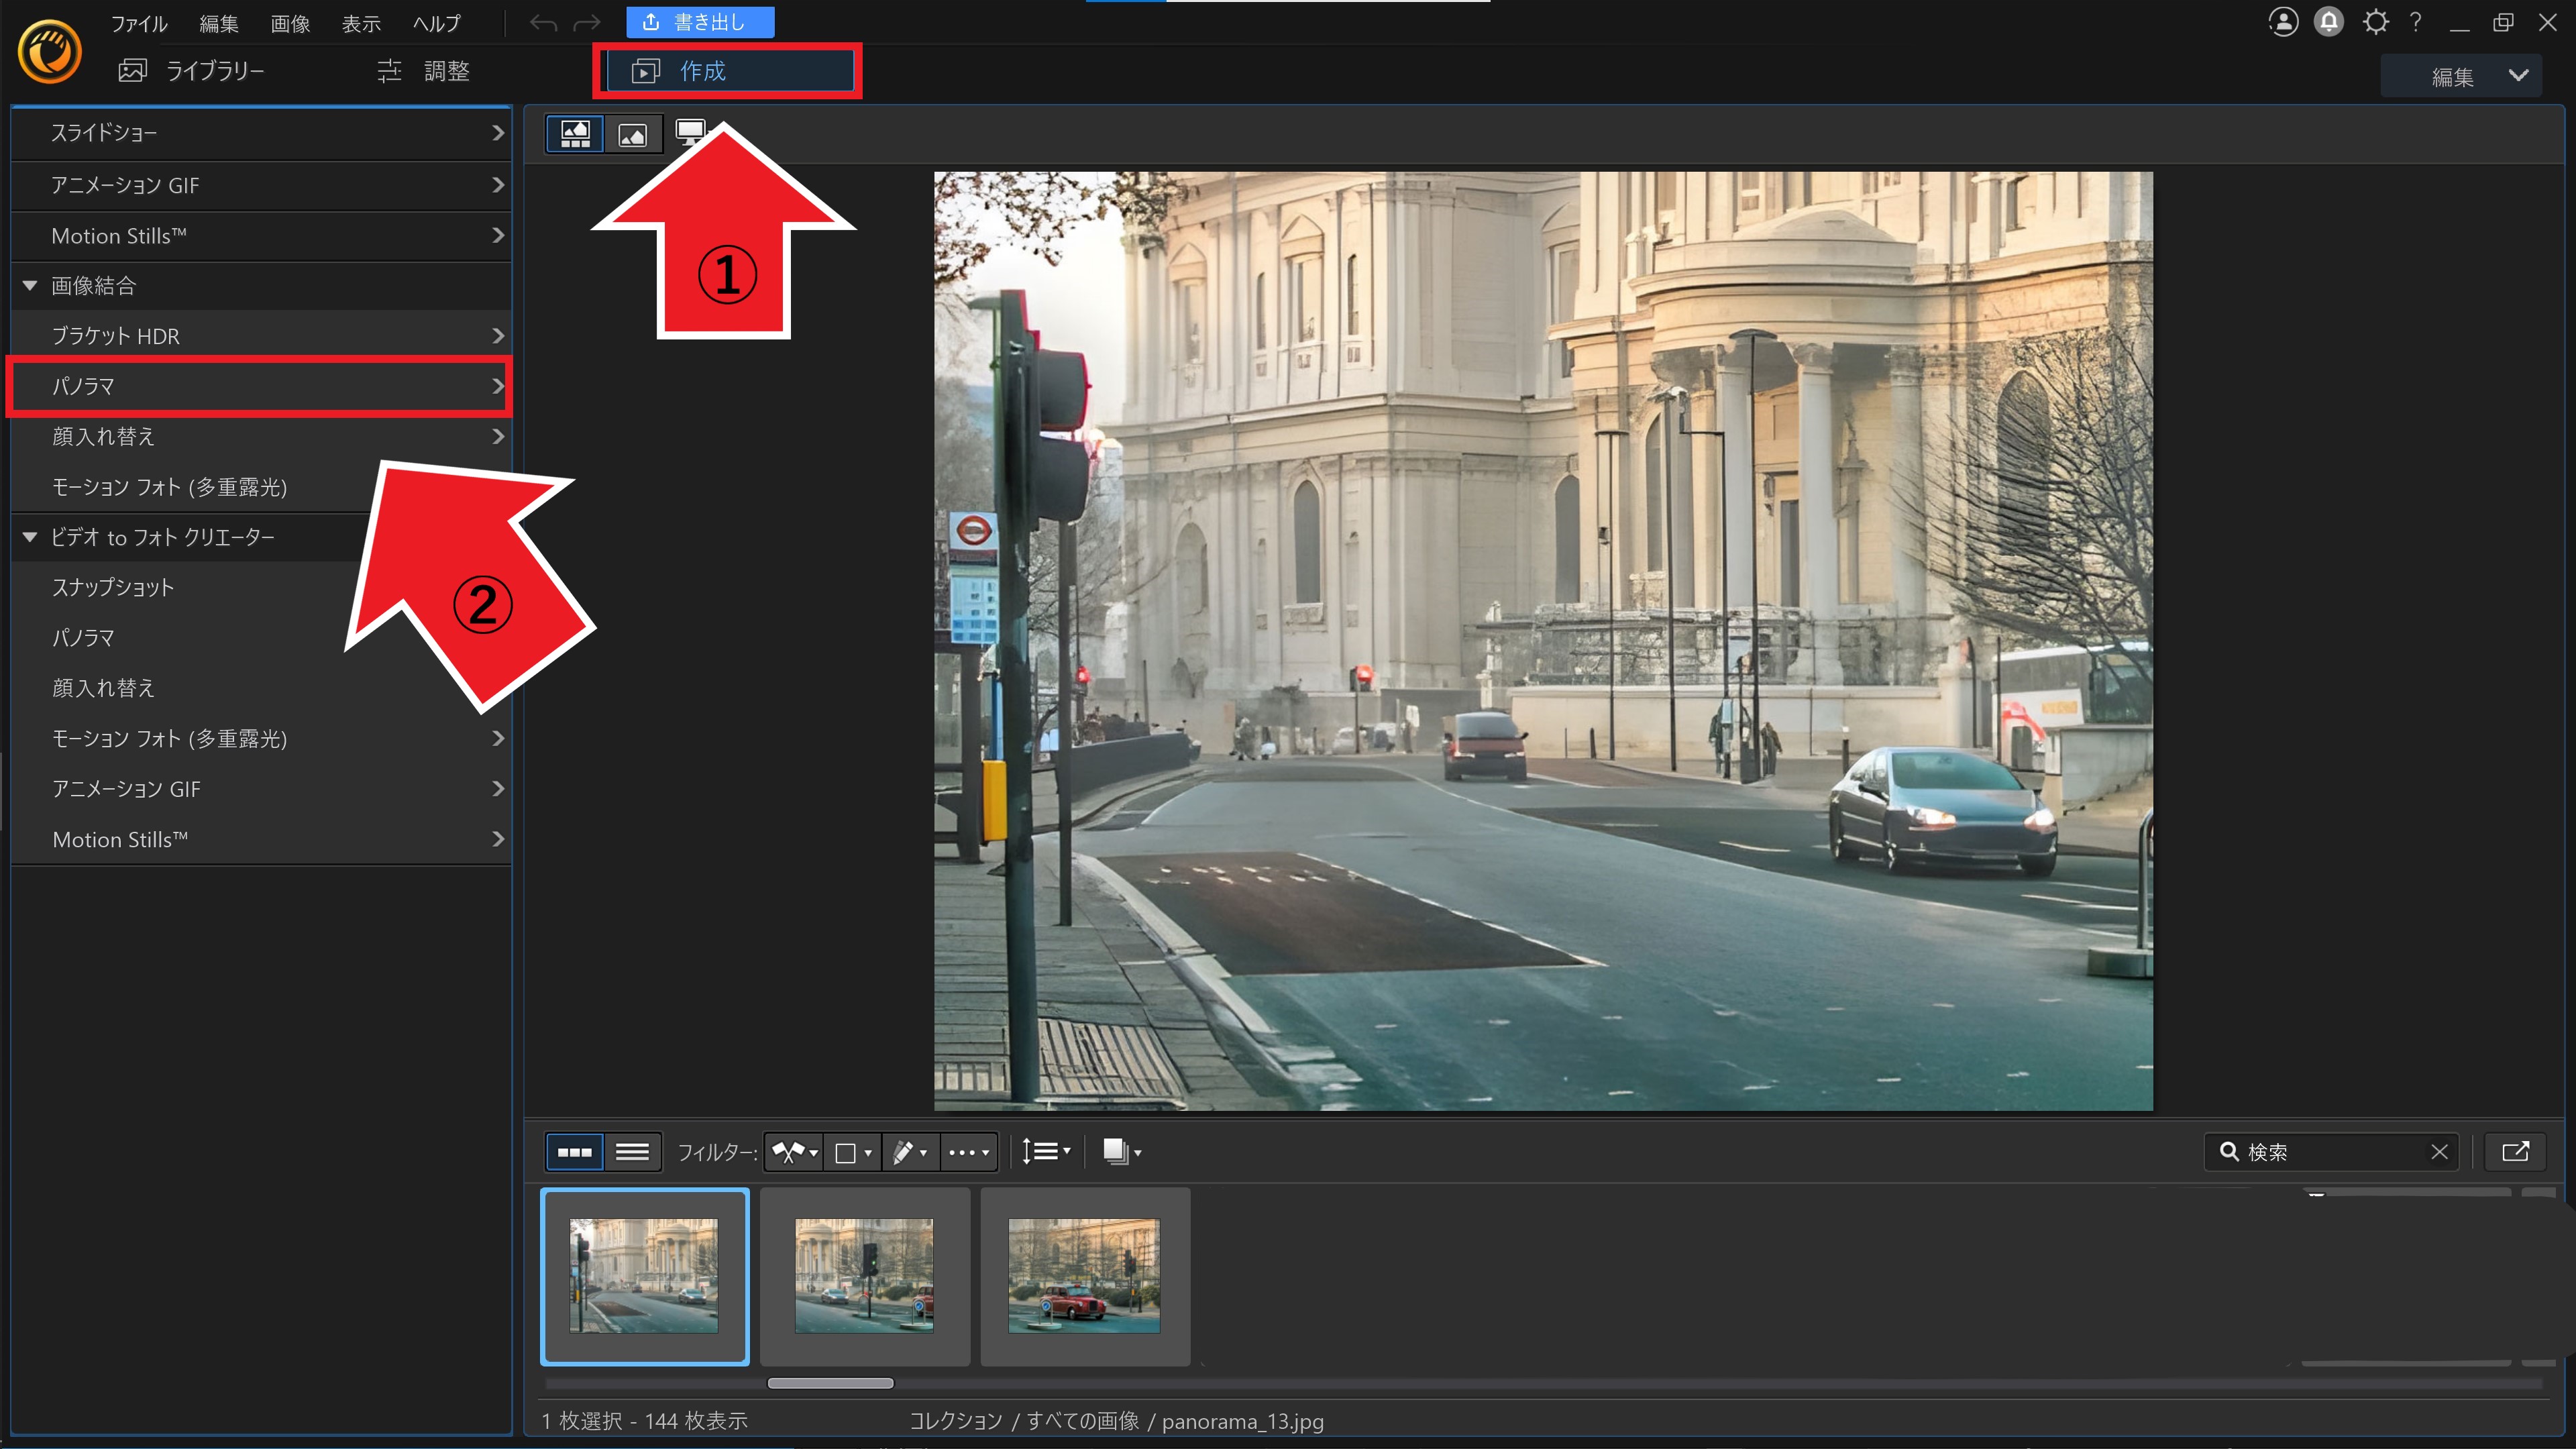Image resolution: width=2576 pixels, height=1449 pixels.
Task: Toggle filmstrip thumbnail view
Action: [x=574, y=1152]
